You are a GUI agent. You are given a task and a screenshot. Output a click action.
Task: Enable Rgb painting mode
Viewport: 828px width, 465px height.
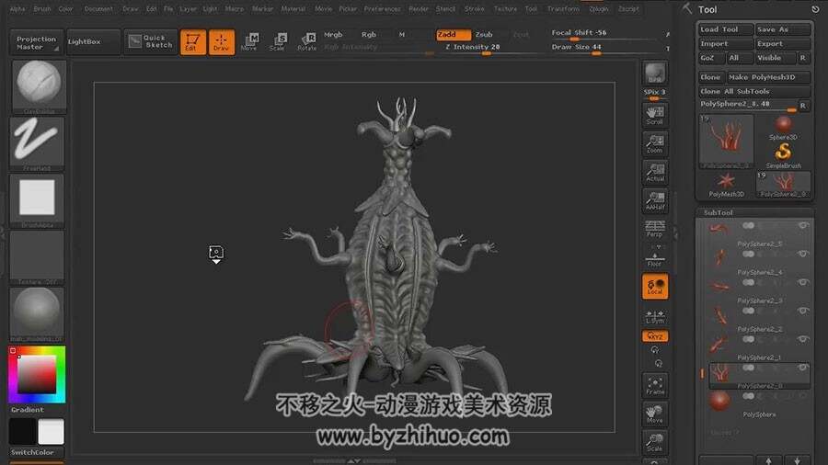click(x=369, y=34)
